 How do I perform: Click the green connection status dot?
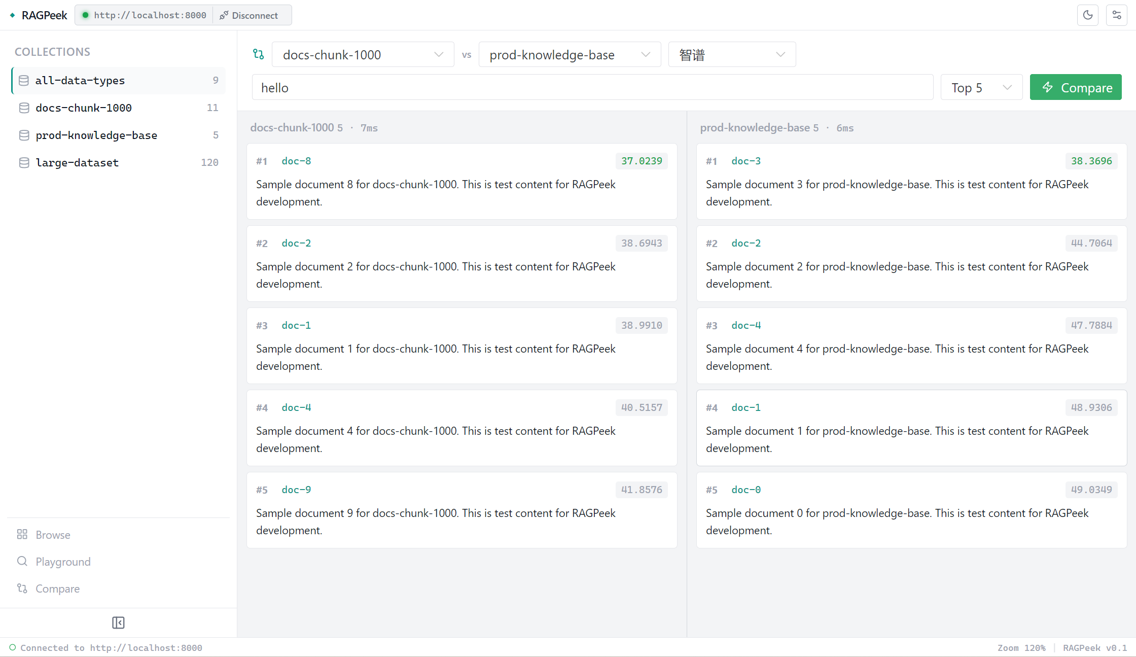pos(86,15)
